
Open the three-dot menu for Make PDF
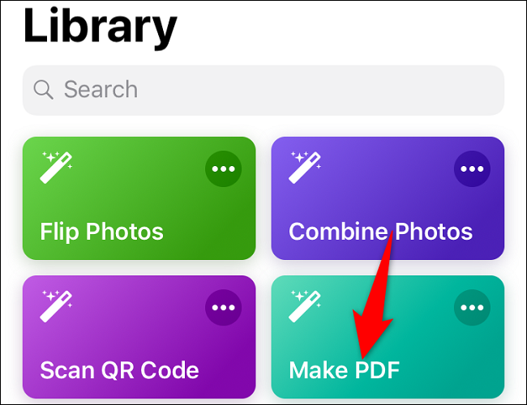[472, 308]
